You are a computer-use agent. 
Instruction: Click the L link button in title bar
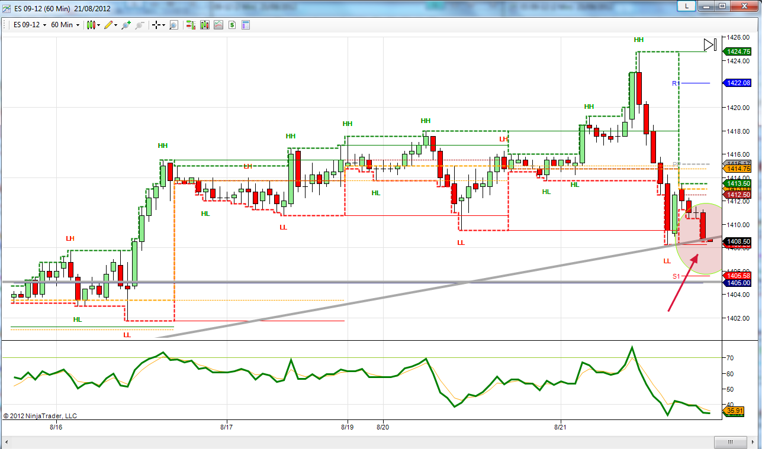point(686,5)
